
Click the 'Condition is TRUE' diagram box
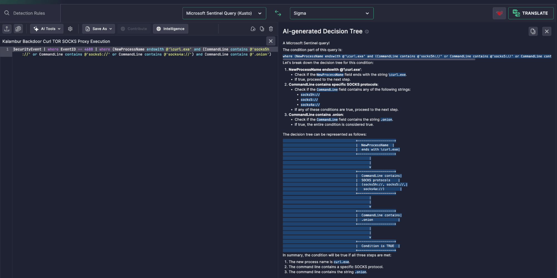378,246
